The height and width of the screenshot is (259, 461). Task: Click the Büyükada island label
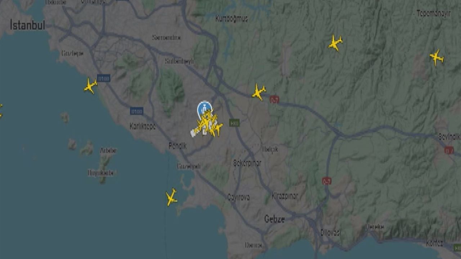pos(101,173)
